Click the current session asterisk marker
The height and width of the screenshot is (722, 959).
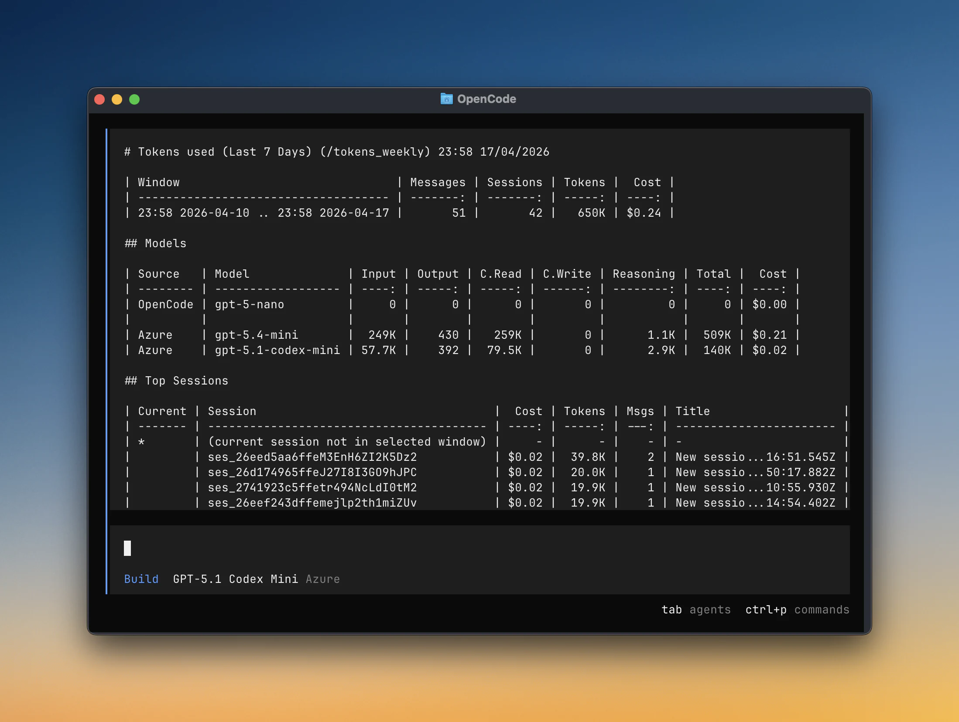[x=141, y=442]
